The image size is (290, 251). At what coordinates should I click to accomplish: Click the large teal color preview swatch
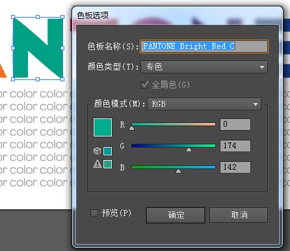103,127
